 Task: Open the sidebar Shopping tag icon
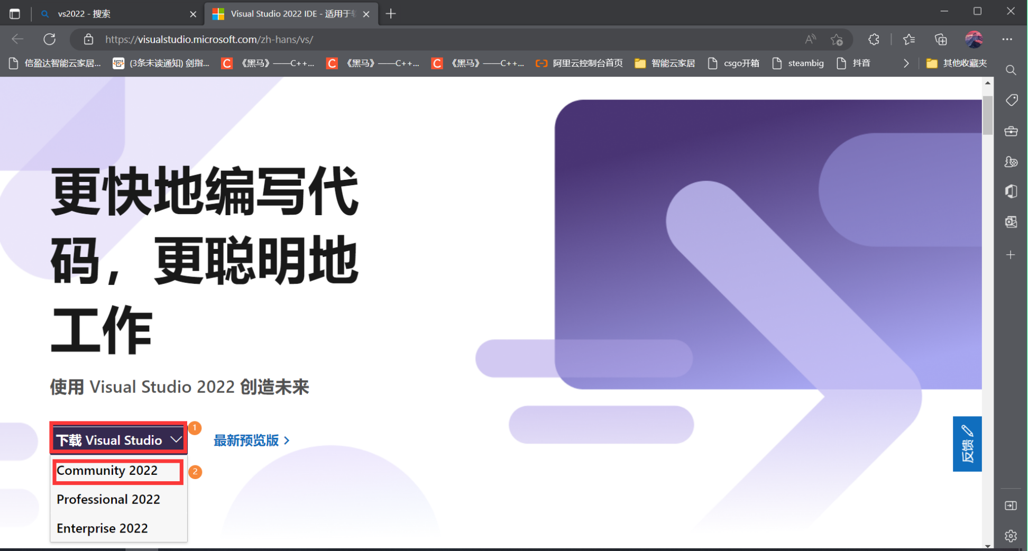click(1011, 100)
